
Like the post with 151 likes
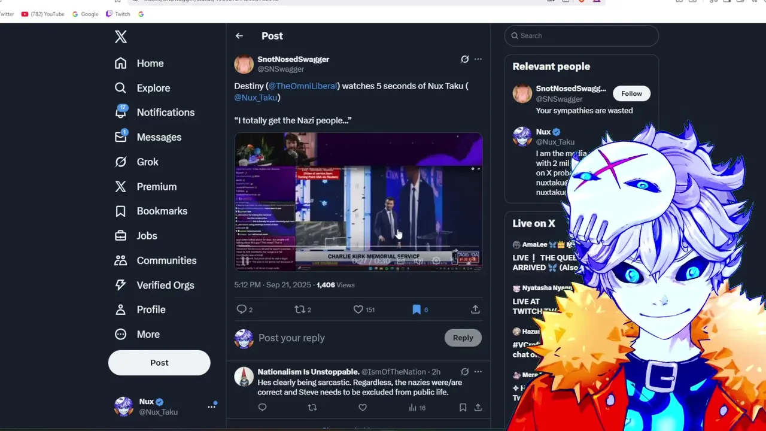358,309
